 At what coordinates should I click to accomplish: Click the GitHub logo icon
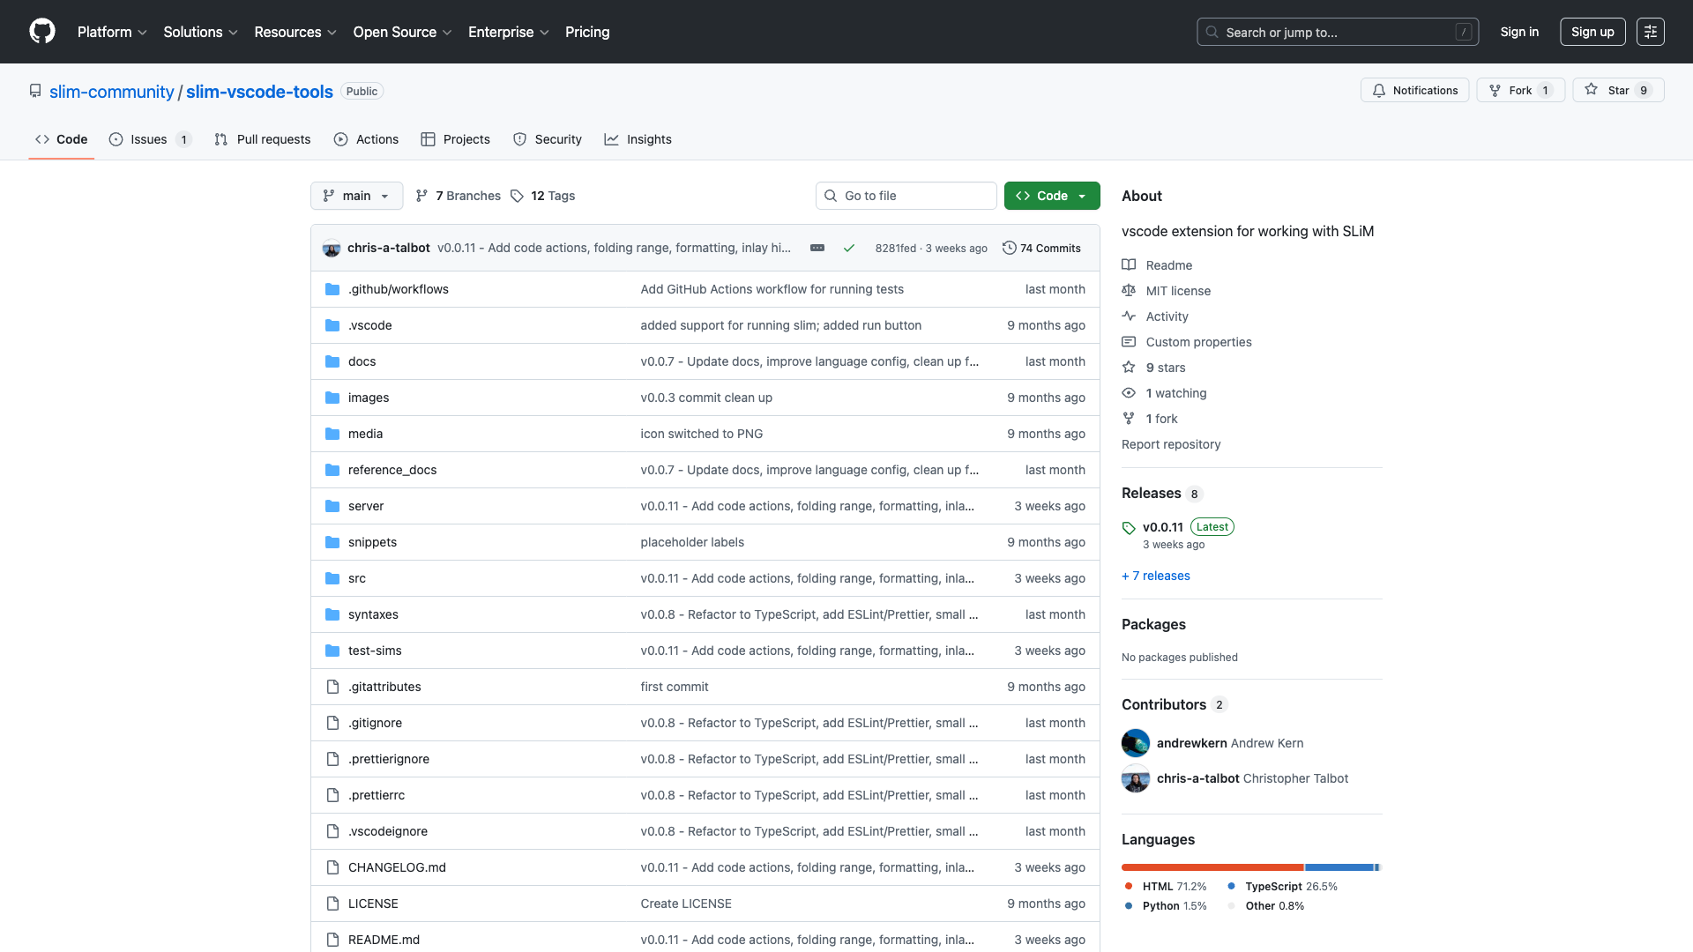point(42,32)
